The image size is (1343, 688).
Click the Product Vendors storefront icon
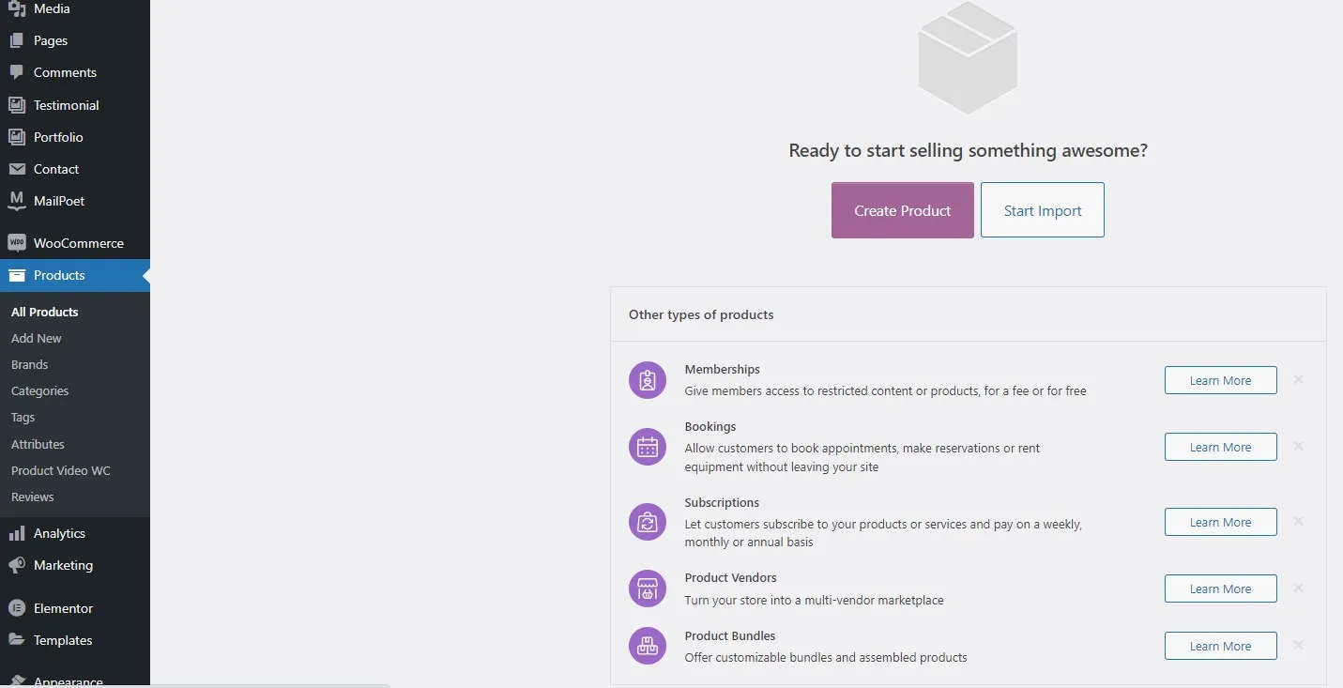(x=648, y=589)
